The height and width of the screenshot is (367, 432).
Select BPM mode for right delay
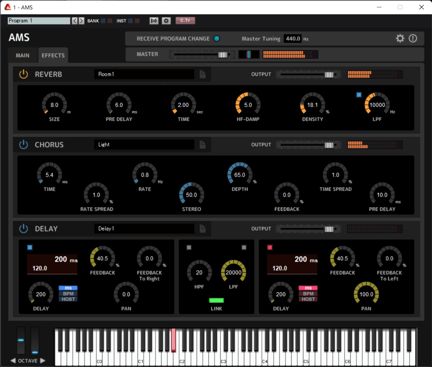(x=308, y=293)
